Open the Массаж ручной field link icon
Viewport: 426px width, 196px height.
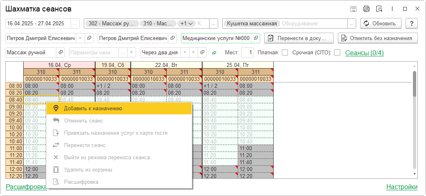tap(60, 52)
